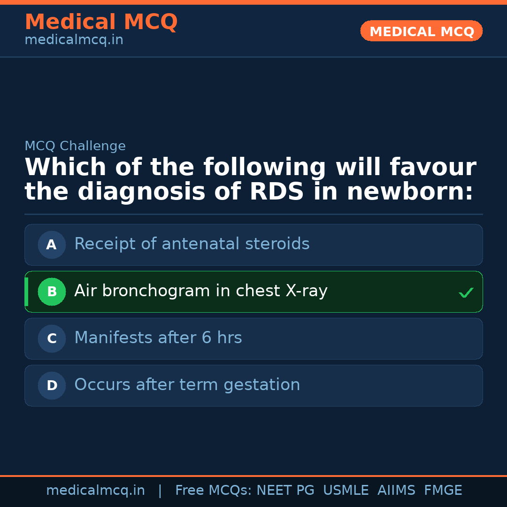Open the medicalmcq.in link under the logo
Viewport: 507px width, 507px height.
point(74,39)
